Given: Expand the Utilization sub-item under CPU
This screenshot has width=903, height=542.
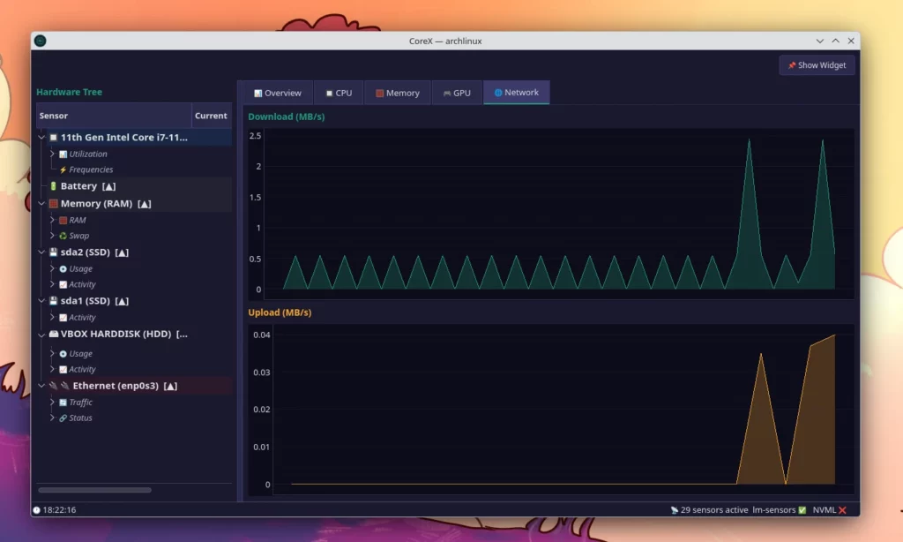Looking at the screenshot, I should tap(52, 154).
